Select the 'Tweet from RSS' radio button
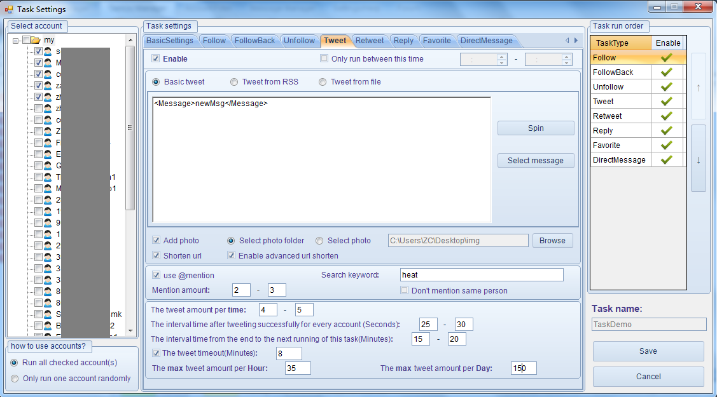This screenshot has height=397, width=717. [x=234, y=82]
